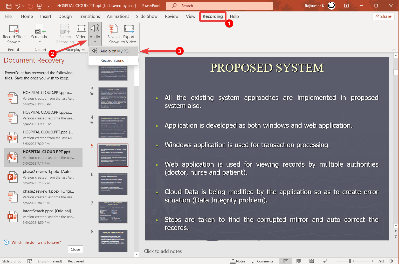The height and width of the screenshot is (264, 399).
Task: Click the 79% zoom level
Action: [x=381, y=261]
